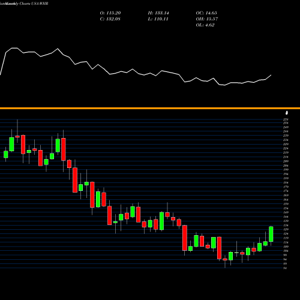The image size is (300, 300).
Task: Click the end point of the white line chart
Action: (271, 75)
